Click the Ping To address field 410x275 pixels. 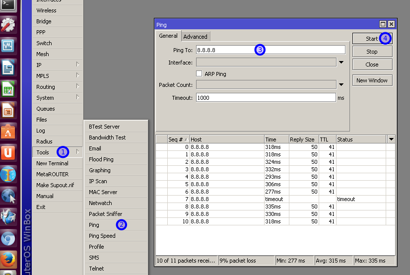(271, 50)
